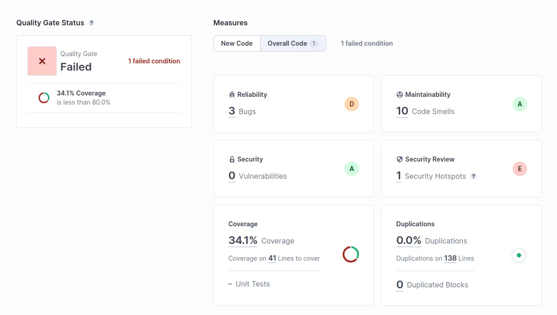View the 10 Code Smells
Screen dimensions: 557x315
(402, 111)
